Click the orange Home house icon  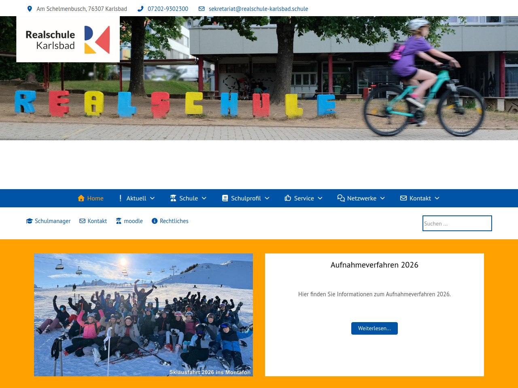coord(81,198)
